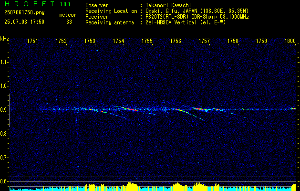Click the 0.6 kHz axis label
This screenshot has height=191, width=300.
coord(4,181)
